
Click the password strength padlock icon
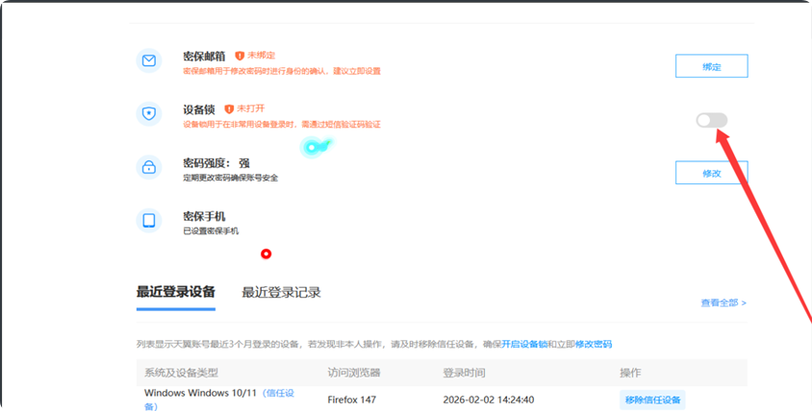tap(149, 167)
